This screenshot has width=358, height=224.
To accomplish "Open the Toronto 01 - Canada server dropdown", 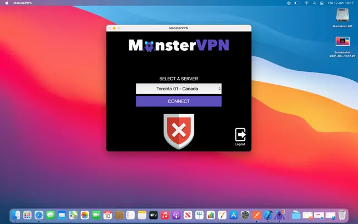I will click(179, 89).
